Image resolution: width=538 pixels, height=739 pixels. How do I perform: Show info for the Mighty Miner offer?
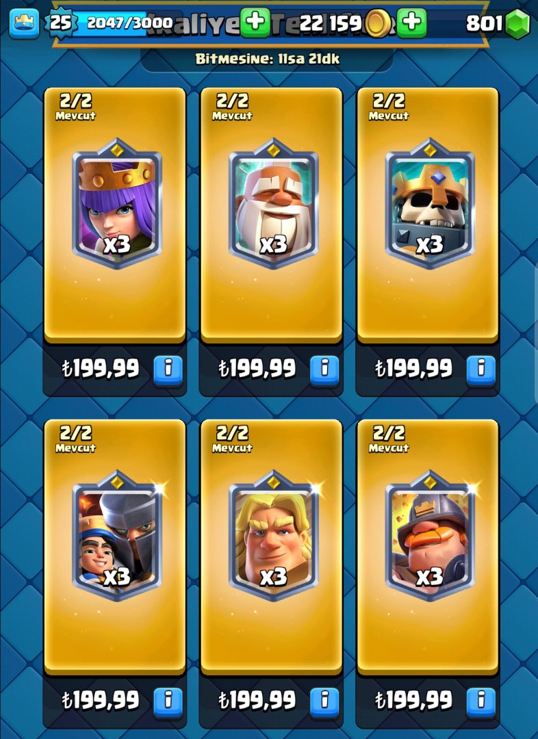click(x=481, y=701)
